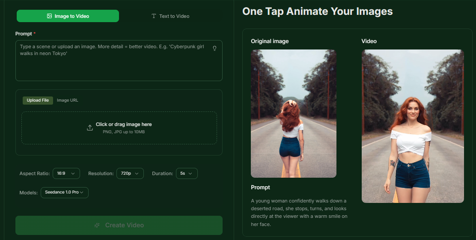Click the example prompt description text
Viewport: 476px width, 240px height.
click(299, 212)
